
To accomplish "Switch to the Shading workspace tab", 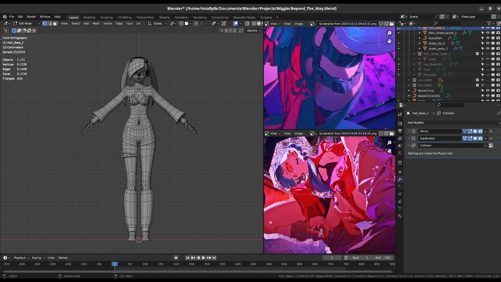I will (164, 17).
